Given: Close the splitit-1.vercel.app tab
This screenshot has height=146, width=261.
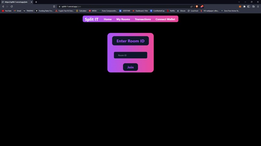Looking at the screenshot, I should 31,2.
